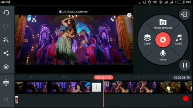Viewport: 193px width, 108px height.
Task: Tap the total duration 00:02:38.49
Action: pyautogui.click(x=182, y=77)
